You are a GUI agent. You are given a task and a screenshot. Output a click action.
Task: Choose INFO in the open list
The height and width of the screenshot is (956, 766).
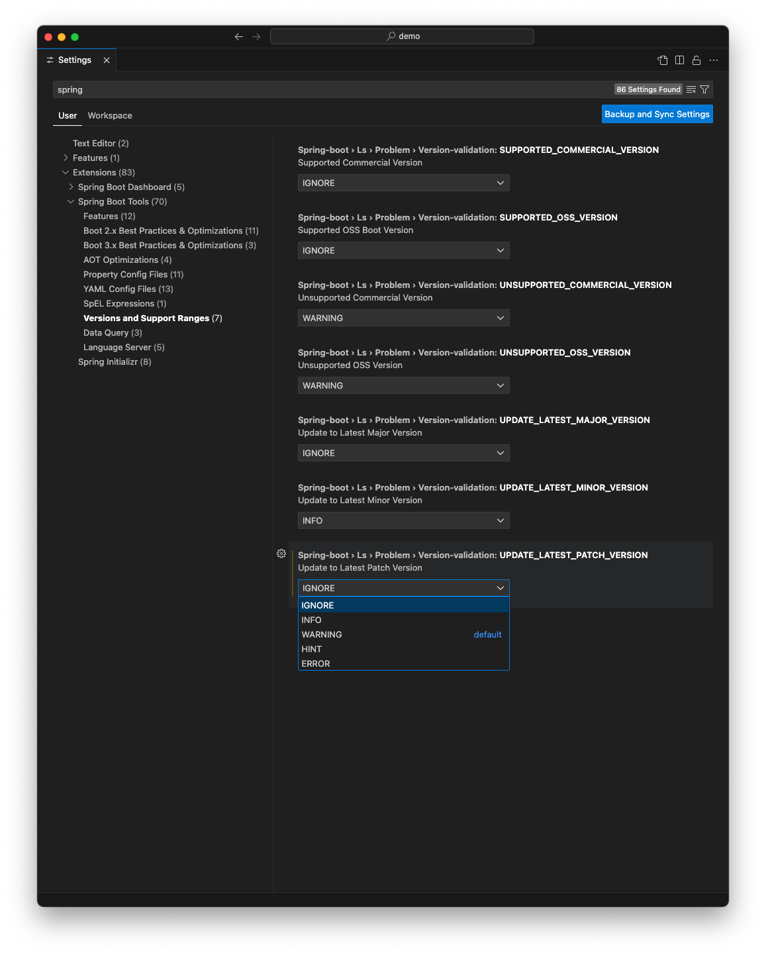coord(403,620)
